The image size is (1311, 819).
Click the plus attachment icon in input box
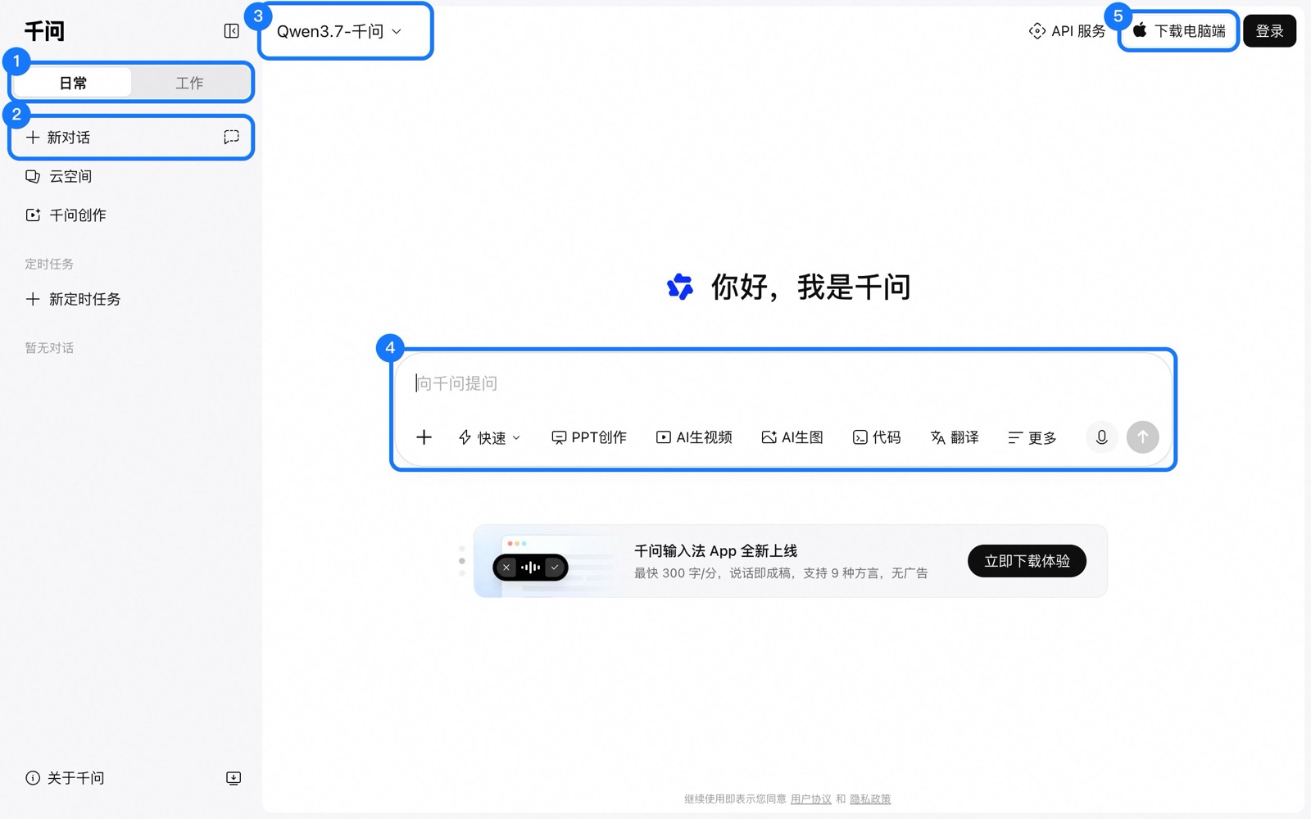pos(424,437)
